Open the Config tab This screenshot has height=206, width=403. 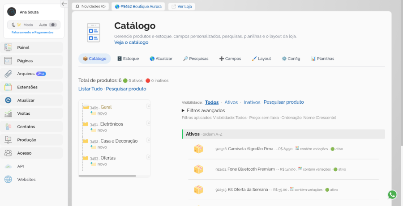(291, 59)
